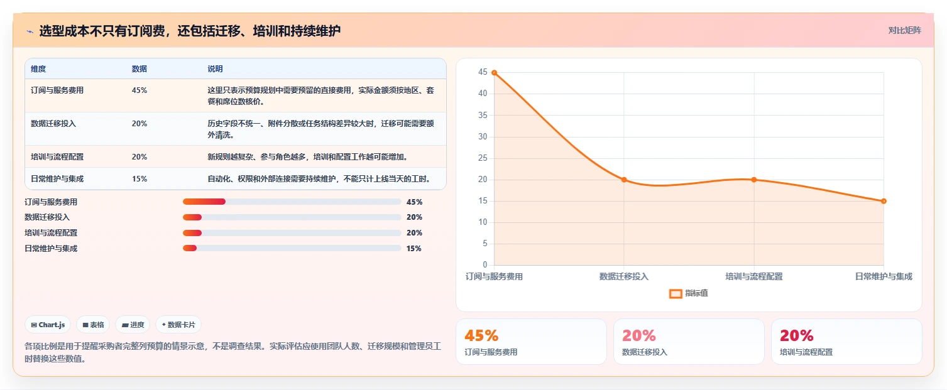Viewport: 947px width, 390px height.
Task: Select the 进度 chip
Action: (x=133, y=325)
